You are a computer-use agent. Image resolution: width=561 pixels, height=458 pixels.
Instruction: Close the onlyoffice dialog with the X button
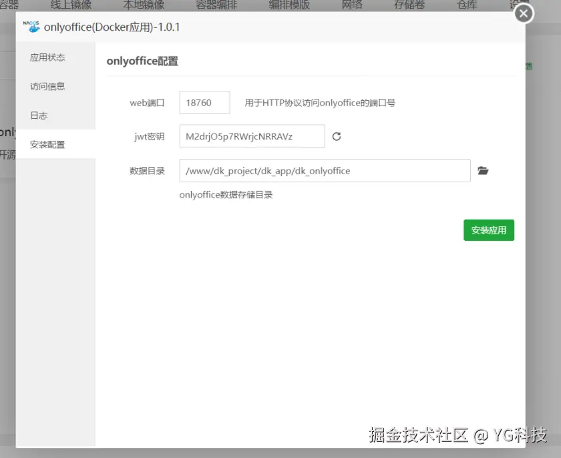pyautogui.click(x=524, y=13)
